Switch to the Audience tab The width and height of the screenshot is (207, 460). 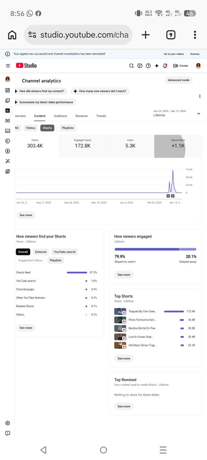(60, 116)
